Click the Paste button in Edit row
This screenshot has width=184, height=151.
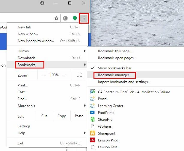pos(79,116)
